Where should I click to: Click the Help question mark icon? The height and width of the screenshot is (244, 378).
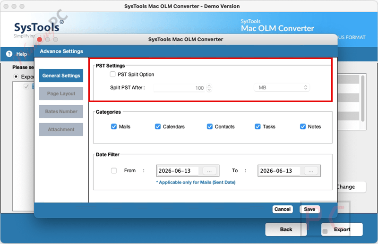tap(9, 54)
